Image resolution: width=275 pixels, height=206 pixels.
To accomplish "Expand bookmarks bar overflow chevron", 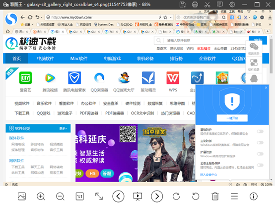I will [x=270, y=24].
